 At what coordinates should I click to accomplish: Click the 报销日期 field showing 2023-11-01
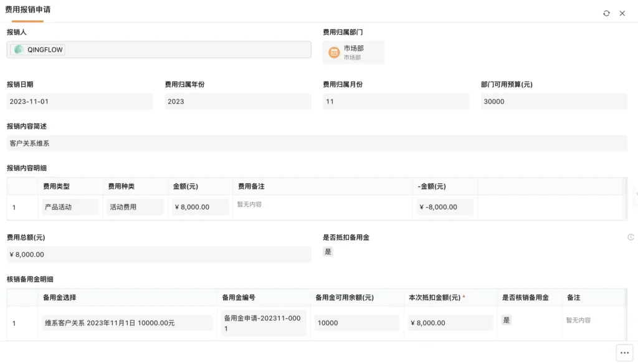point(80,101)
